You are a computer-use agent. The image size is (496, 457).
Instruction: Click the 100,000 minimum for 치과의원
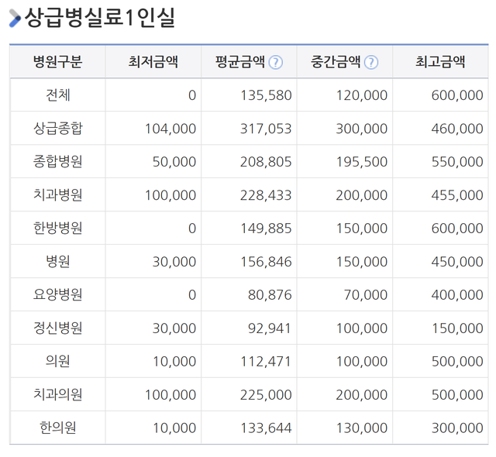click(170, 395)
